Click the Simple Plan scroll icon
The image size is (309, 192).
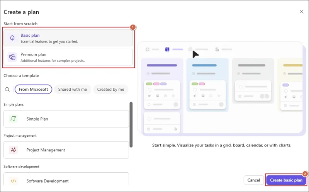(x=14, y=119)
